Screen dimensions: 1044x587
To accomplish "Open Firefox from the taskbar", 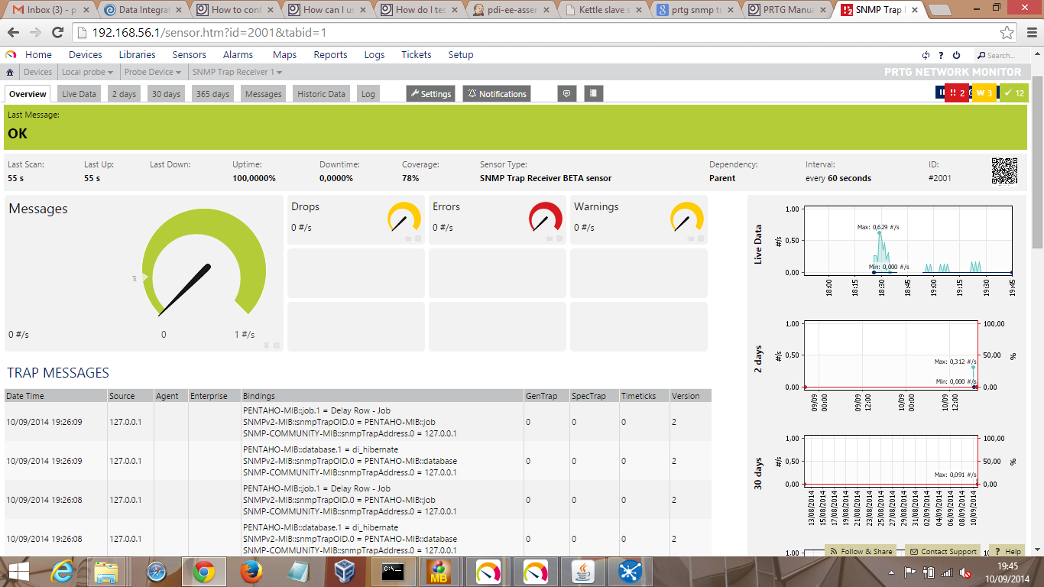I will point(251,572).
